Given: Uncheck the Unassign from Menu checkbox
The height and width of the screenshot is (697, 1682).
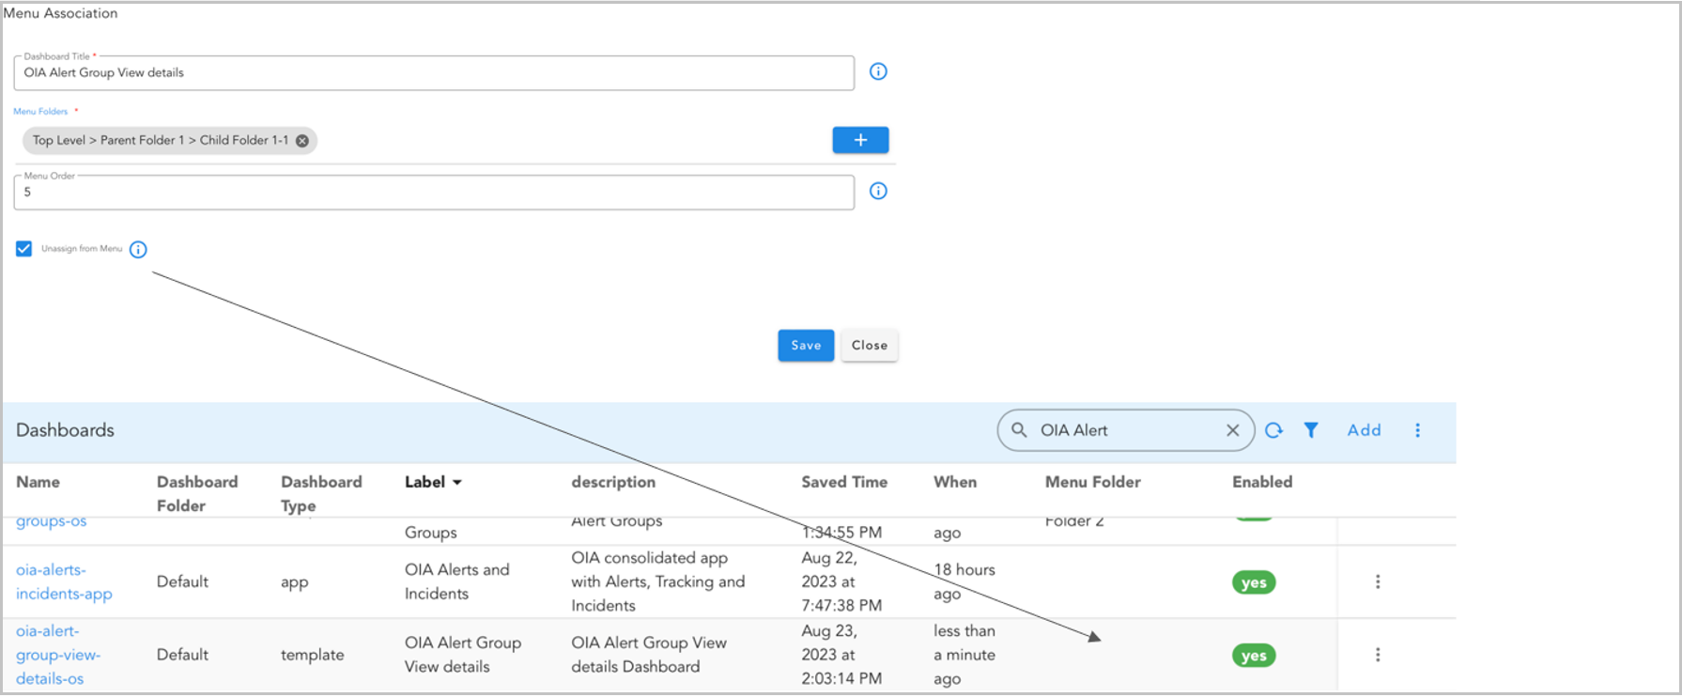Looking at the screenshot, I should click(24, 249).
